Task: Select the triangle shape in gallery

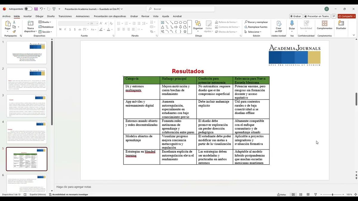Action: [163, 27]
